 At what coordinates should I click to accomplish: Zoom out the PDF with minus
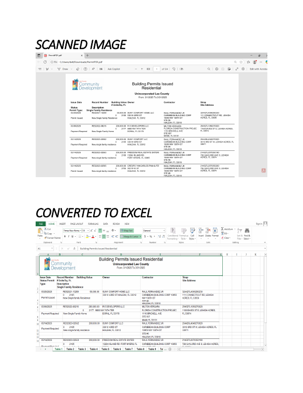click(136, 69)
